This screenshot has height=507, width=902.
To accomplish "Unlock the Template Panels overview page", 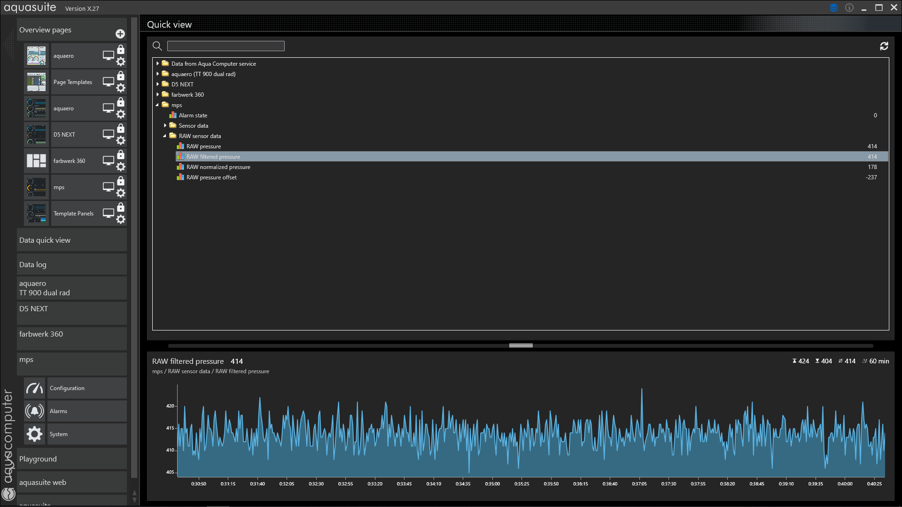I will tap(121, 207).
